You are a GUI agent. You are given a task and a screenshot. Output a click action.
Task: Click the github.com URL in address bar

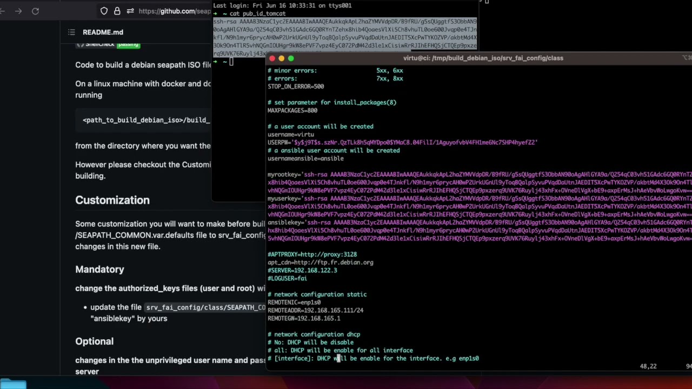(175, 11)
